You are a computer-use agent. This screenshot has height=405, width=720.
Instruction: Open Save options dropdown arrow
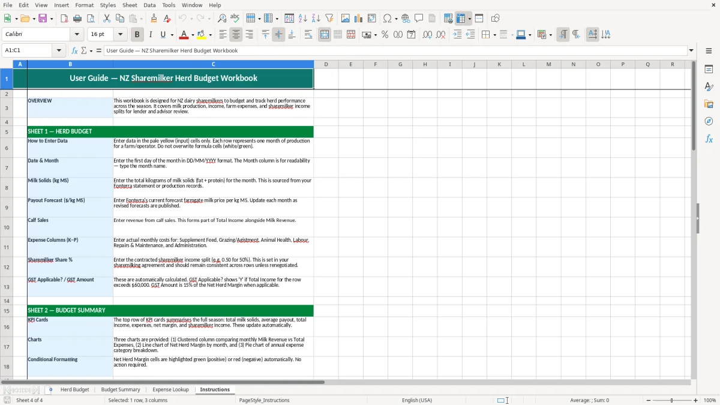tap(51, 19)
